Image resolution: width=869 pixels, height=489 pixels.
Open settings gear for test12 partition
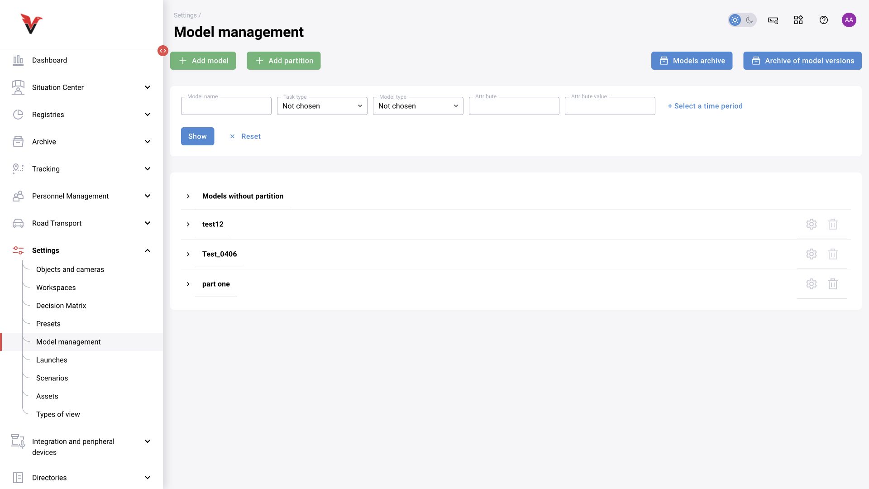[x=812, y=224]
